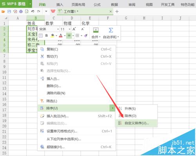This screenshot has height=156, width=196.
Task: Click the AutoSum sigma icon
Action: (111, 30)
